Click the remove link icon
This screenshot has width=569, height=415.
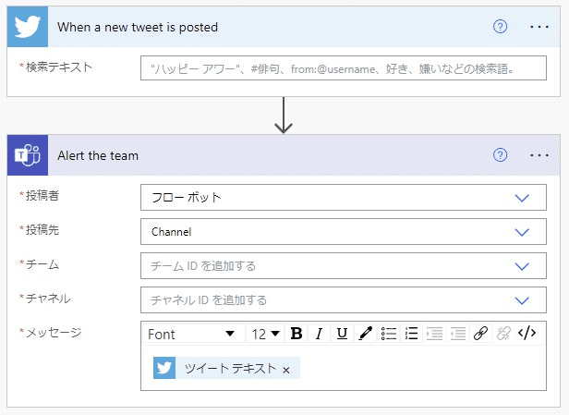503,334
